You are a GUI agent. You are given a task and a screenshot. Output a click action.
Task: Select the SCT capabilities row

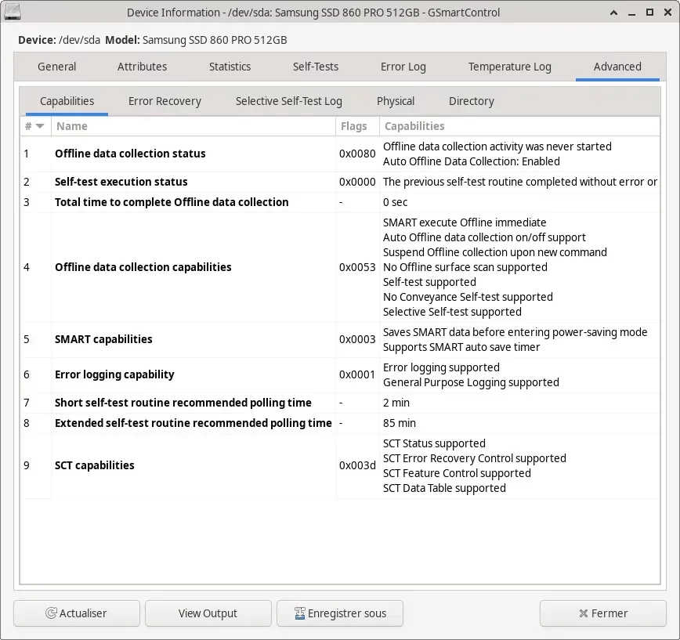point(340,465)
